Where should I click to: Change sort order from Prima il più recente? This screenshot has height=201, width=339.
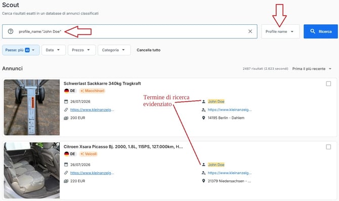click(x=312, y=68)
